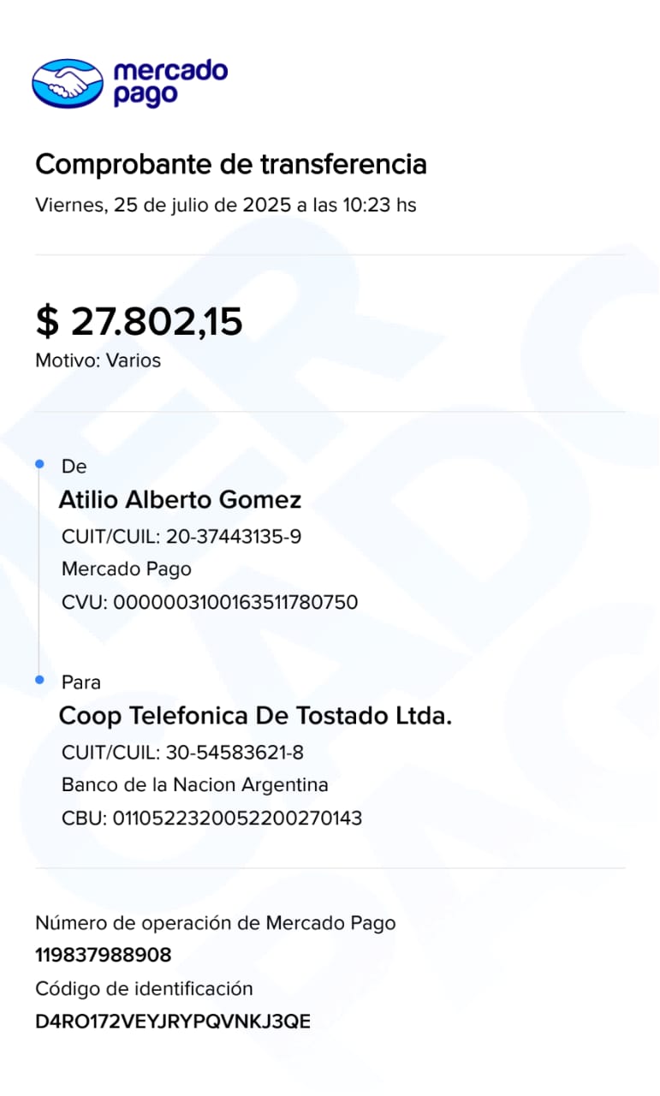Screen dimensions: 660x1096
Task: Click the transfer date and time line
Action: pyautogui.click(x=225, y=205)
